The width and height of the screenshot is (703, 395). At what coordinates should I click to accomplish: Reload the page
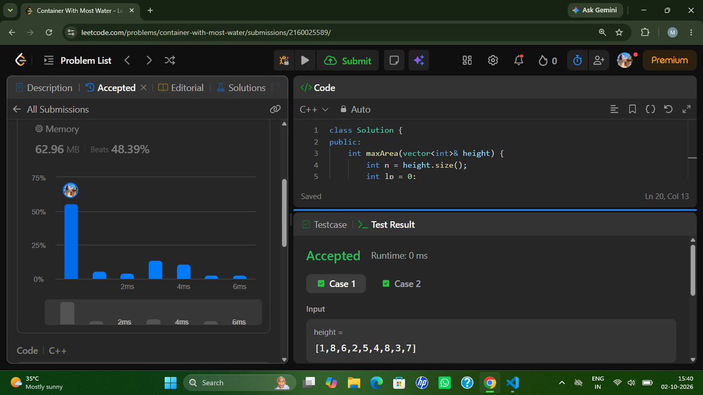(x=49, y=32)
